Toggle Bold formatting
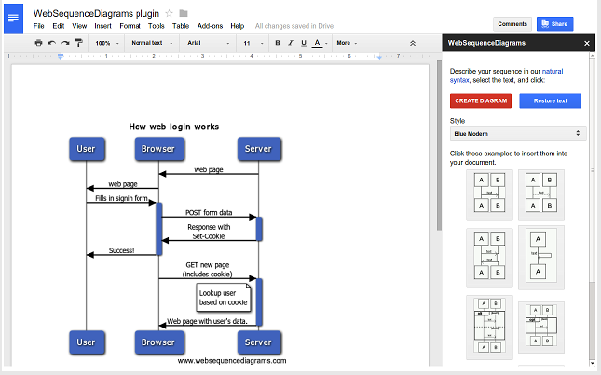Screen dimensions: 601x375 278,43
